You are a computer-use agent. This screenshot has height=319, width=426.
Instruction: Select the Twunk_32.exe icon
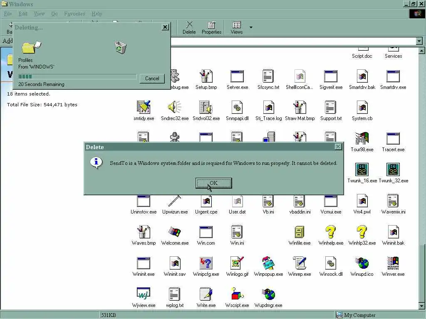[393, 169]
